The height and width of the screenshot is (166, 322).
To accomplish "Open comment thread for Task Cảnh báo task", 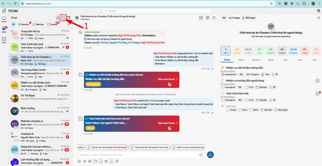I will pyautogui.click(x=318, y=93).
